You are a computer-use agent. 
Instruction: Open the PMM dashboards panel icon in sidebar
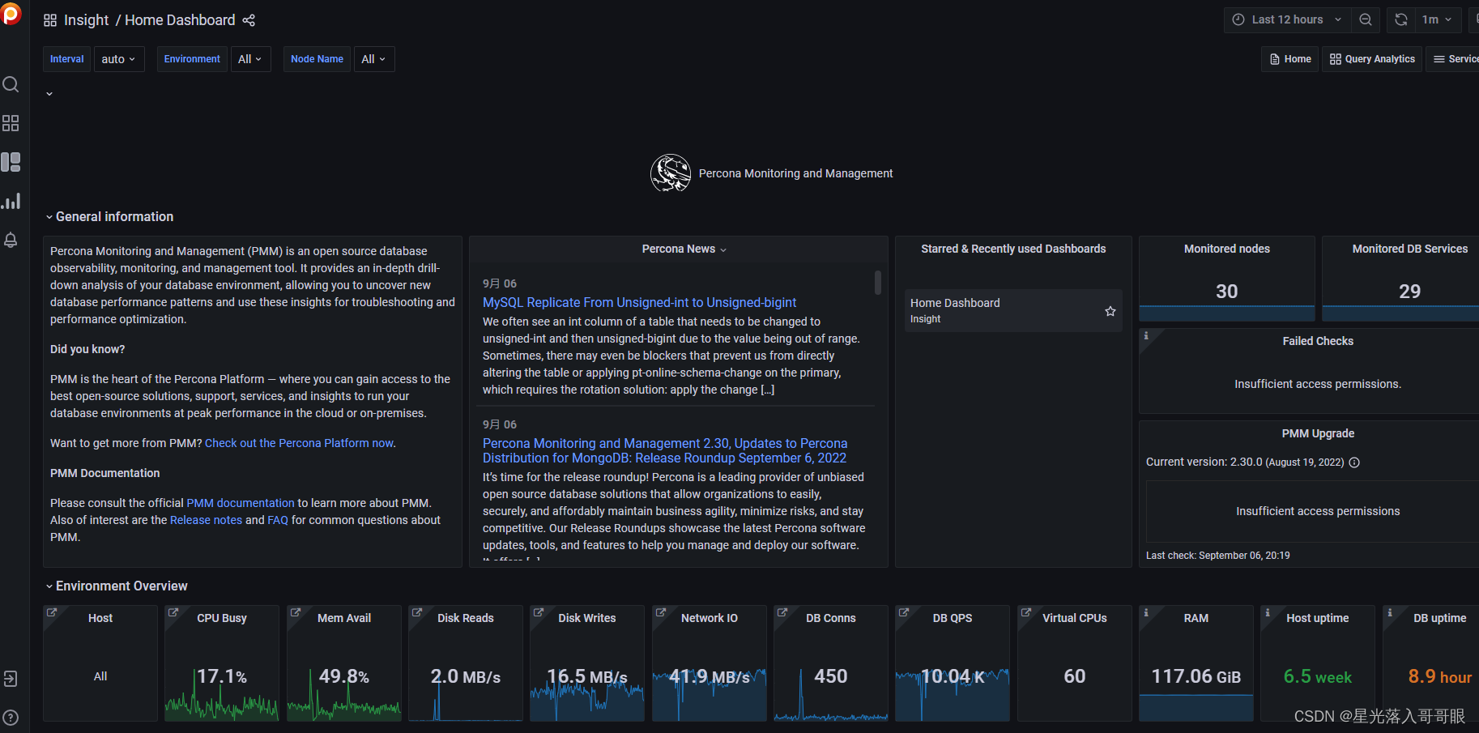pos(11,162)
